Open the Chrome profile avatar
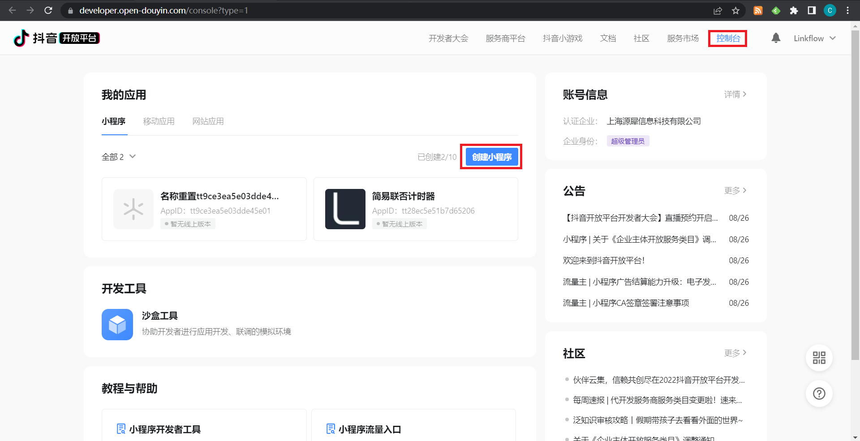Viewport: 860px width, 441px height. [x=830, y=10]
